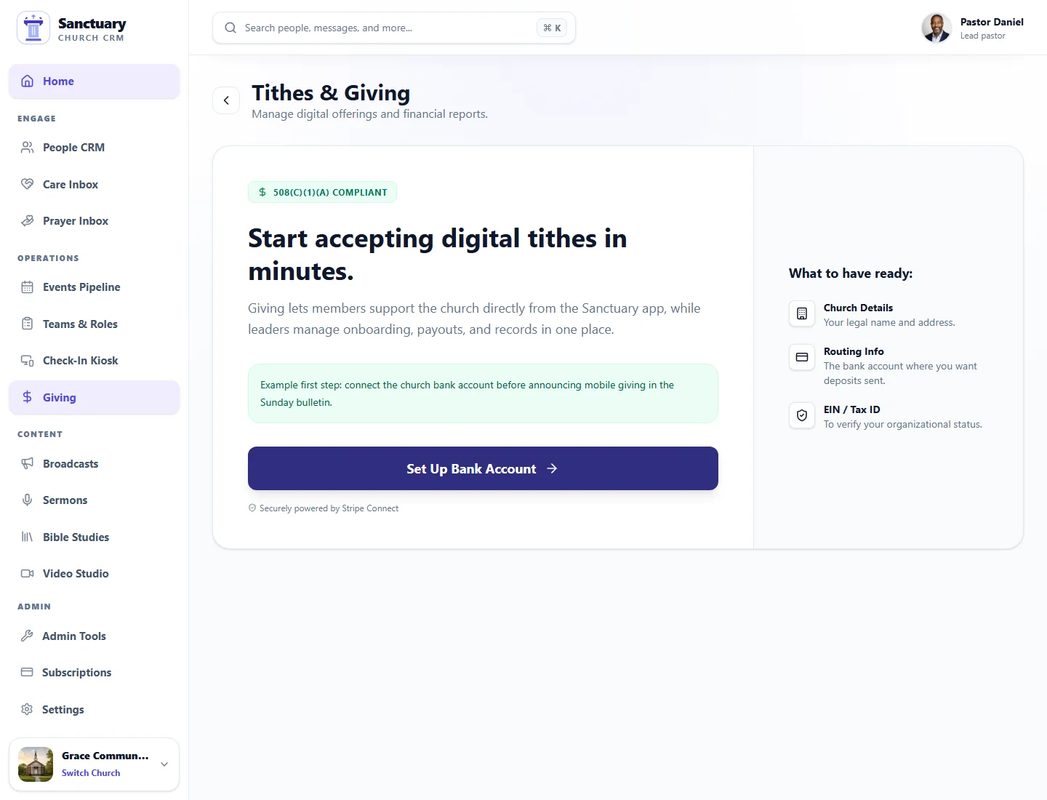Select the Giving sidebar item
1047x800 pixels.
coord(95,397)
